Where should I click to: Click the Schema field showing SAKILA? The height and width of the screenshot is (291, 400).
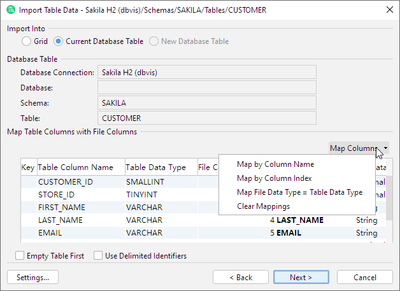tap(206, 103)
